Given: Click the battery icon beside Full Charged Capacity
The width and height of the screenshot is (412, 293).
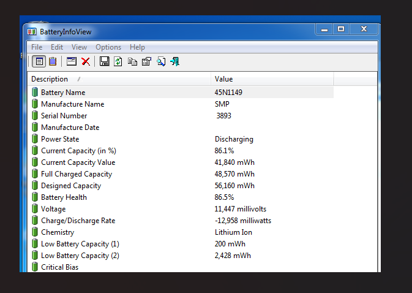Looking at the screenshot, I should (x=35, y=174).
